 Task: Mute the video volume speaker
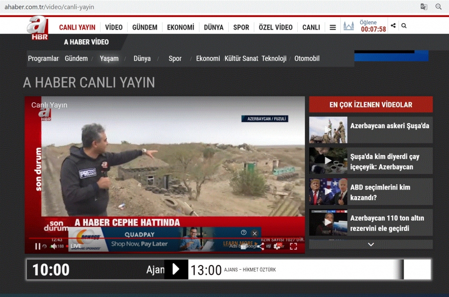point(53,246)
